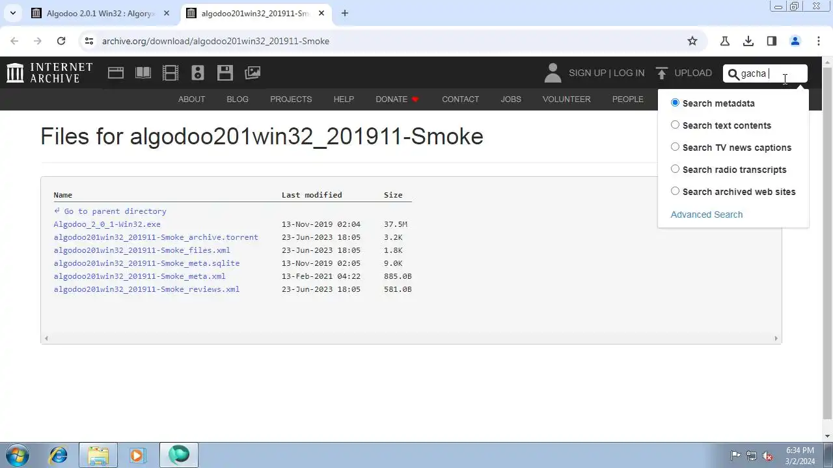
Task: Open the Smoke_archive.torrent file link
Action: pos(156,237)
